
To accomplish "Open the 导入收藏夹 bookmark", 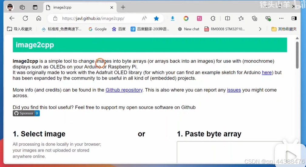I will click(19, 29).
